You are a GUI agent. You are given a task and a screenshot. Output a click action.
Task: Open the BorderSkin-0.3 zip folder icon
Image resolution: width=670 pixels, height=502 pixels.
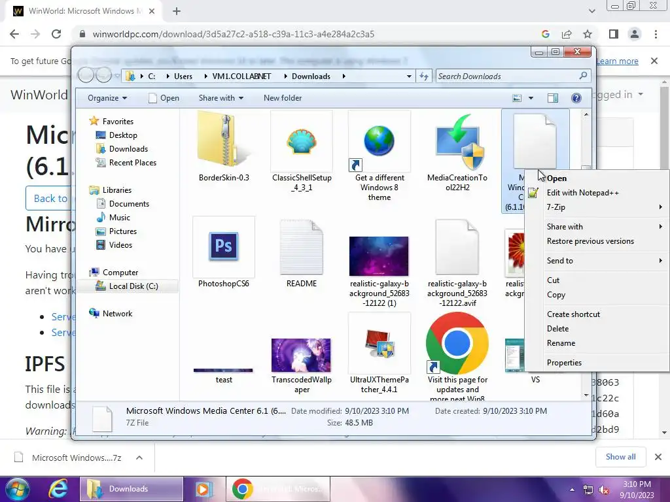tap(224, 140)
